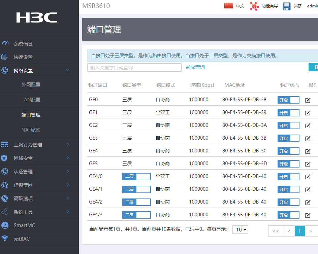Edit port GE3 via pencil icon
This screenshot has height=254, width=318.
(x=308, y=138)
